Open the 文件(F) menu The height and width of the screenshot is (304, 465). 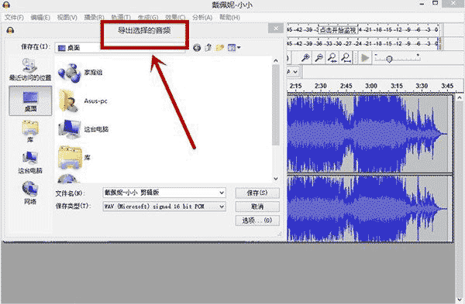14,18
